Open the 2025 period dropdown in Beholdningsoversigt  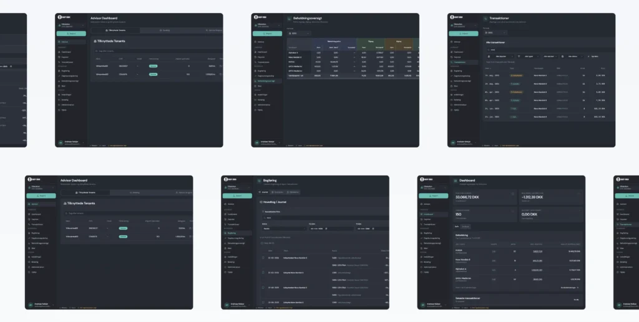tap(299, 34)
